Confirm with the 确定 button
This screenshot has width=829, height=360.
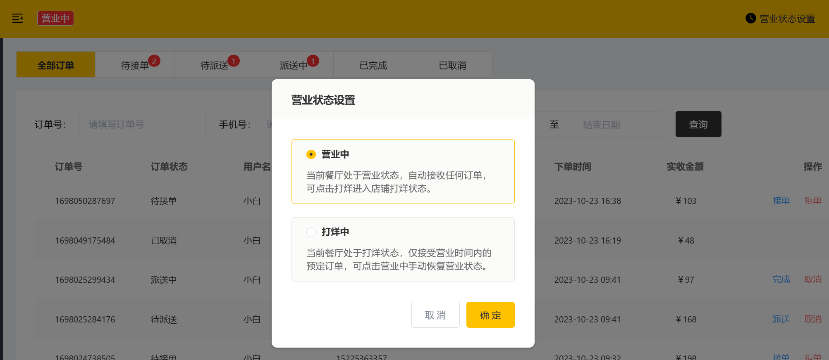(490, 315)
